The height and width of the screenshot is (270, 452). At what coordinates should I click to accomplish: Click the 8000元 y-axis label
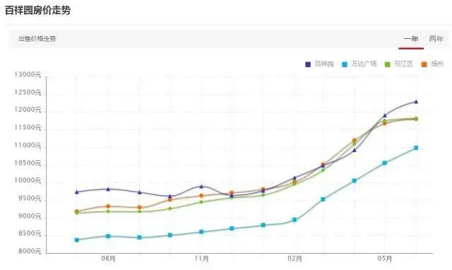coord(30,251)
